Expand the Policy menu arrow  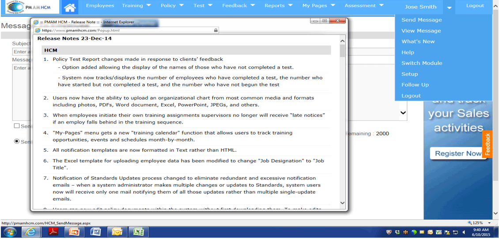(x=181, y=5)
